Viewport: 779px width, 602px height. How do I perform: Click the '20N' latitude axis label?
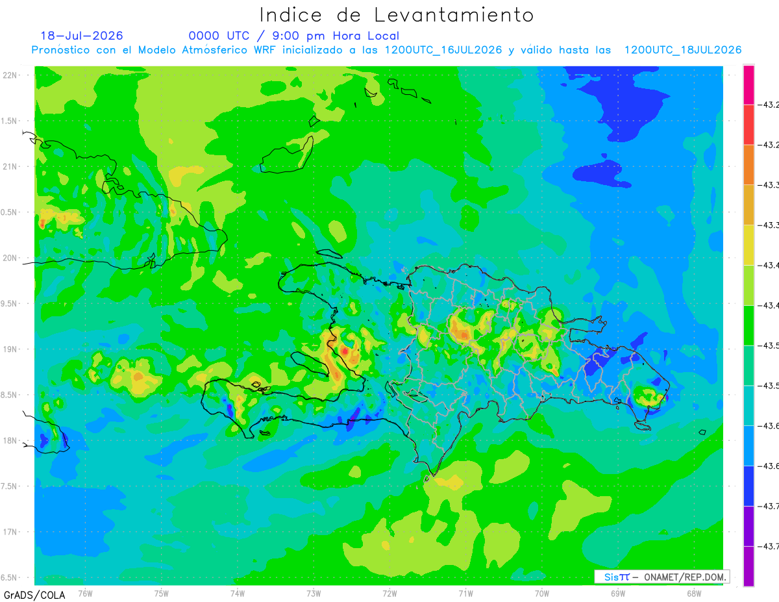point(10,258)
